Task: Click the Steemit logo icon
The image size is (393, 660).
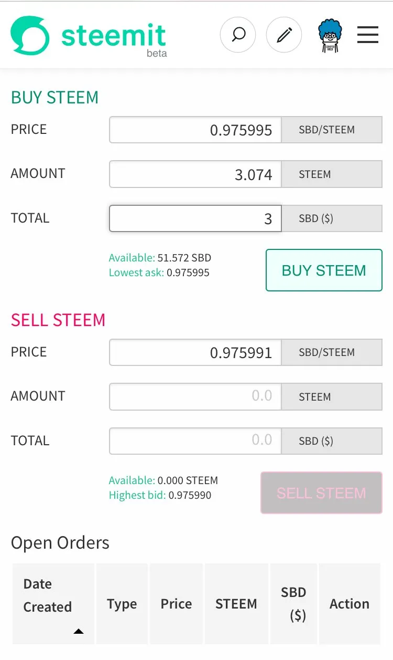Action: (30, 35)
